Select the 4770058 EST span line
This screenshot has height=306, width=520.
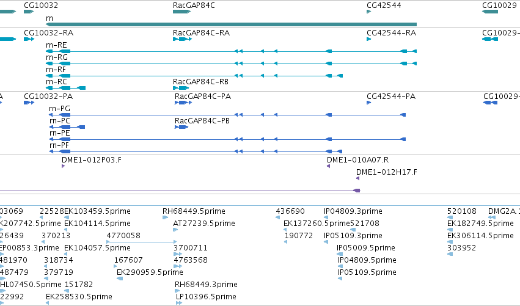(142, 242)
